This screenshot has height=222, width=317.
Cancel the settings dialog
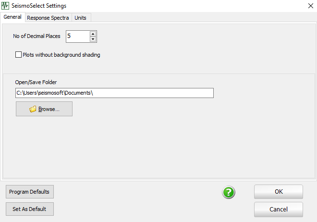click(x=279, y=209)
